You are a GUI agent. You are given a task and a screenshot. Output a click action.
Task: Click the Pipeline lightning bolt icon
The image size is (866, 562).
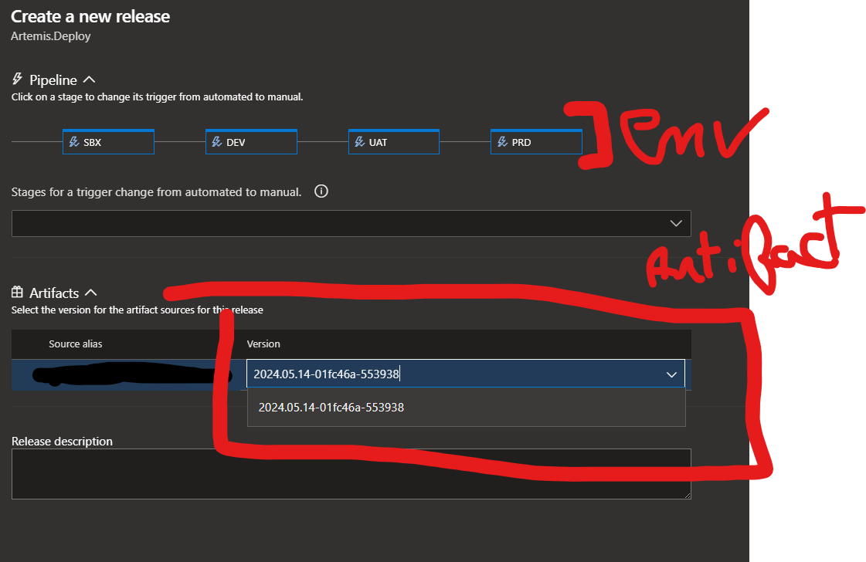click(x=17, y=80)
